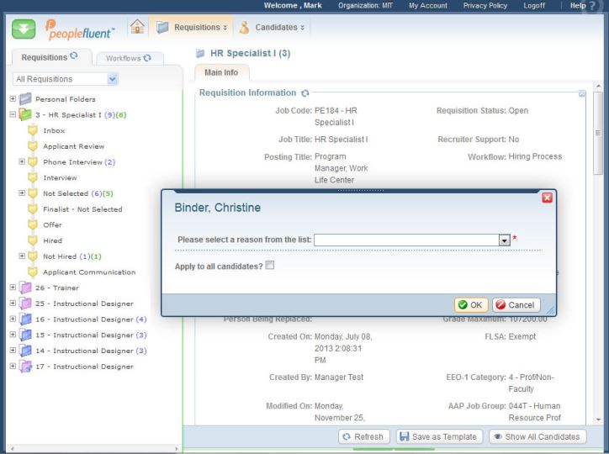Expand the Phone Interview folder node

[x=23, y=162]
